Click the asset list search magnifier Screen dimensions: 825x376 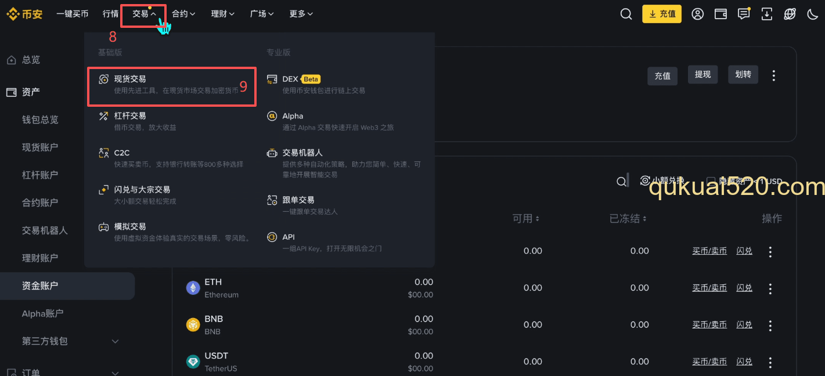pos(622,182)
